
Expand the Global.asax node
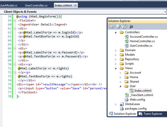click(x=116, y=104)
